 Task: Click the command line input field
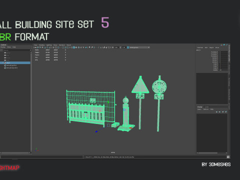(41, 157)
